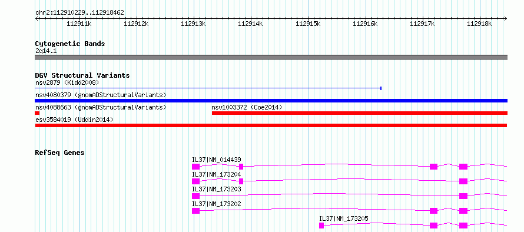Click the thin blue nsv2879 variant line
Screen dimensions: 524x232
(x=208, y=88)
